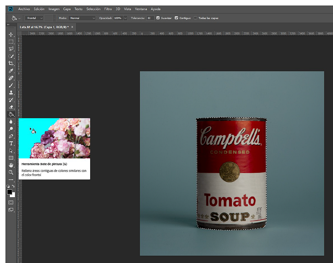Open the Filtro menu
Screen dimensions: 333x263
108,9
